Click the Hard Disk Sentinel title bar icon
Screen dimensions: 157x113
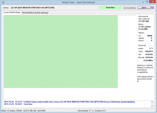tap(3, 2)
